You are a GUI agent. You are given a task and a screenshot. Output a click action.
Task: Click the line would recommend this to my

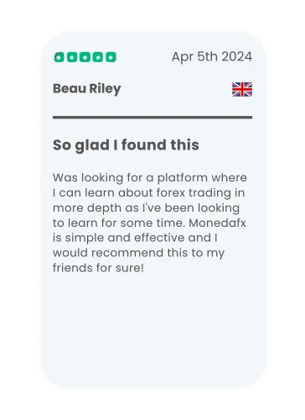[138, 253]
